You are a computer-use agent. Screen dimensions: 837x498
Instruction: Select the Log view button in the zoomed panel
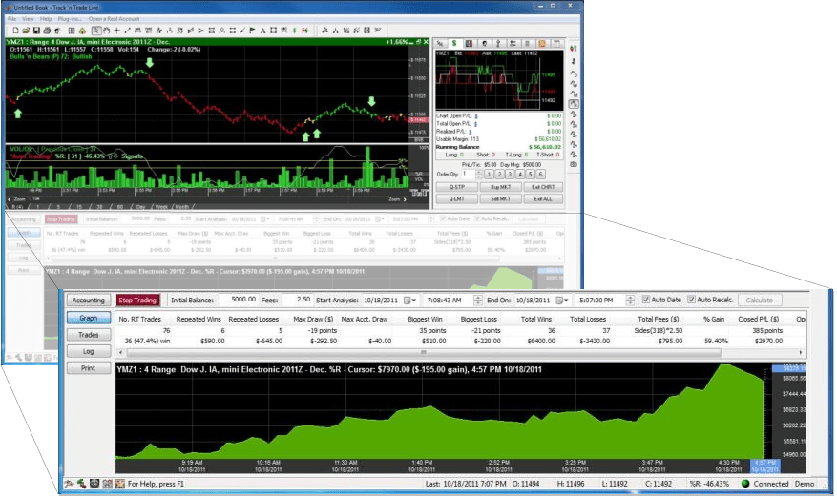[x=89, y=351]
